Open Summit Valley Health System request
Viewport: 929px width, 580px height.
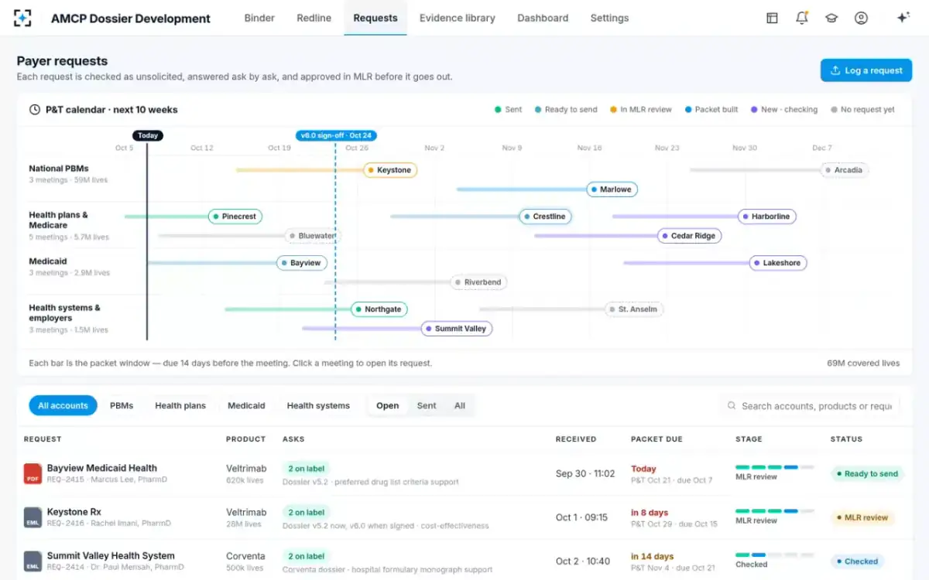click(111, 556)
